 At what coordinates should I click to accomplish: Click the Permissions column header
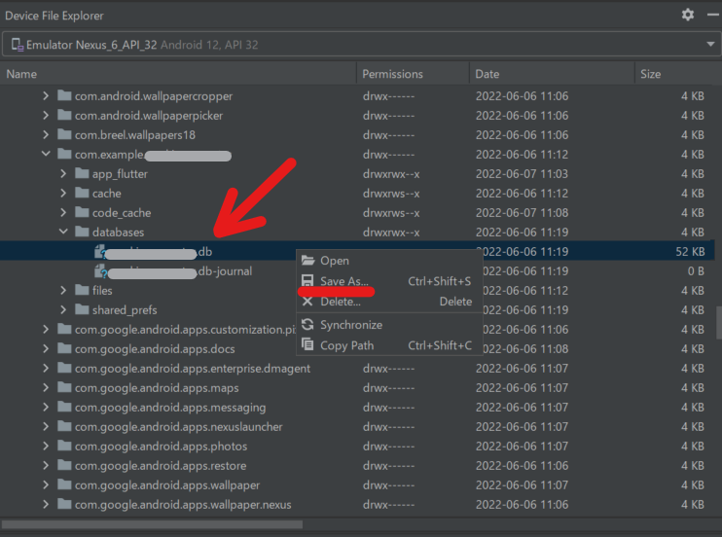click(x=413, y=74)
